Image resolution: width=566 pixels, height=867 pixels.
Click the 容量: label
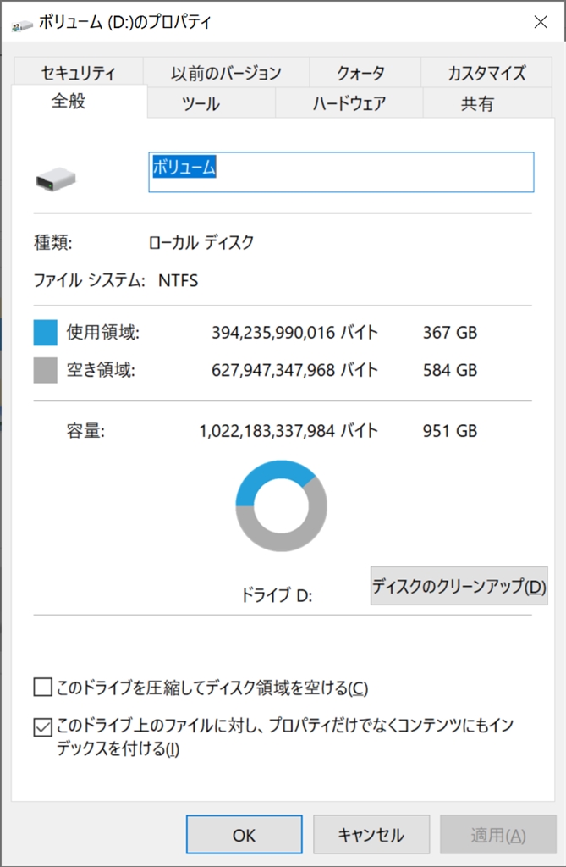tap(85, 431)
